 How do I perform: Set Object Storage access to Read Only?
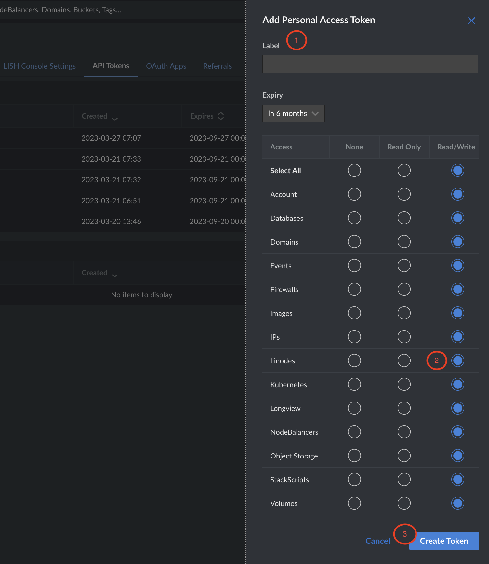coord(404,456)
